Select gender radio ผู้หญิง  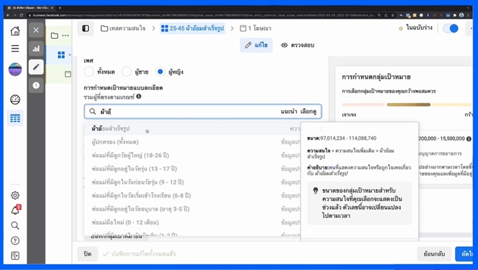160,72
